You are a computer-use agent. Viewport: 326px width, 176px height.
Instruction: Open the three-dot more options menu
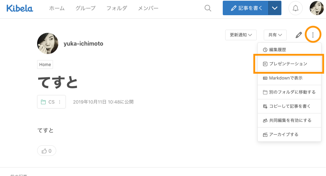pyautogui.click(x=313, y=35)
